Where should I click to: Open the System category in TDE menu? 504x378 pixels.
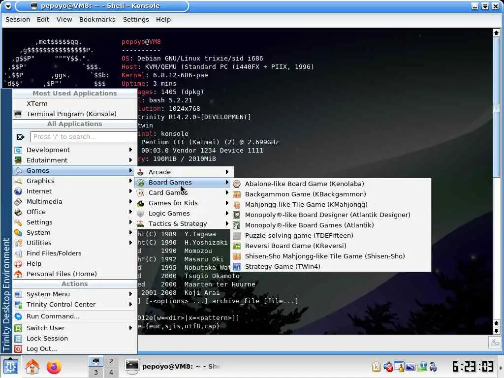pos(75,232)
